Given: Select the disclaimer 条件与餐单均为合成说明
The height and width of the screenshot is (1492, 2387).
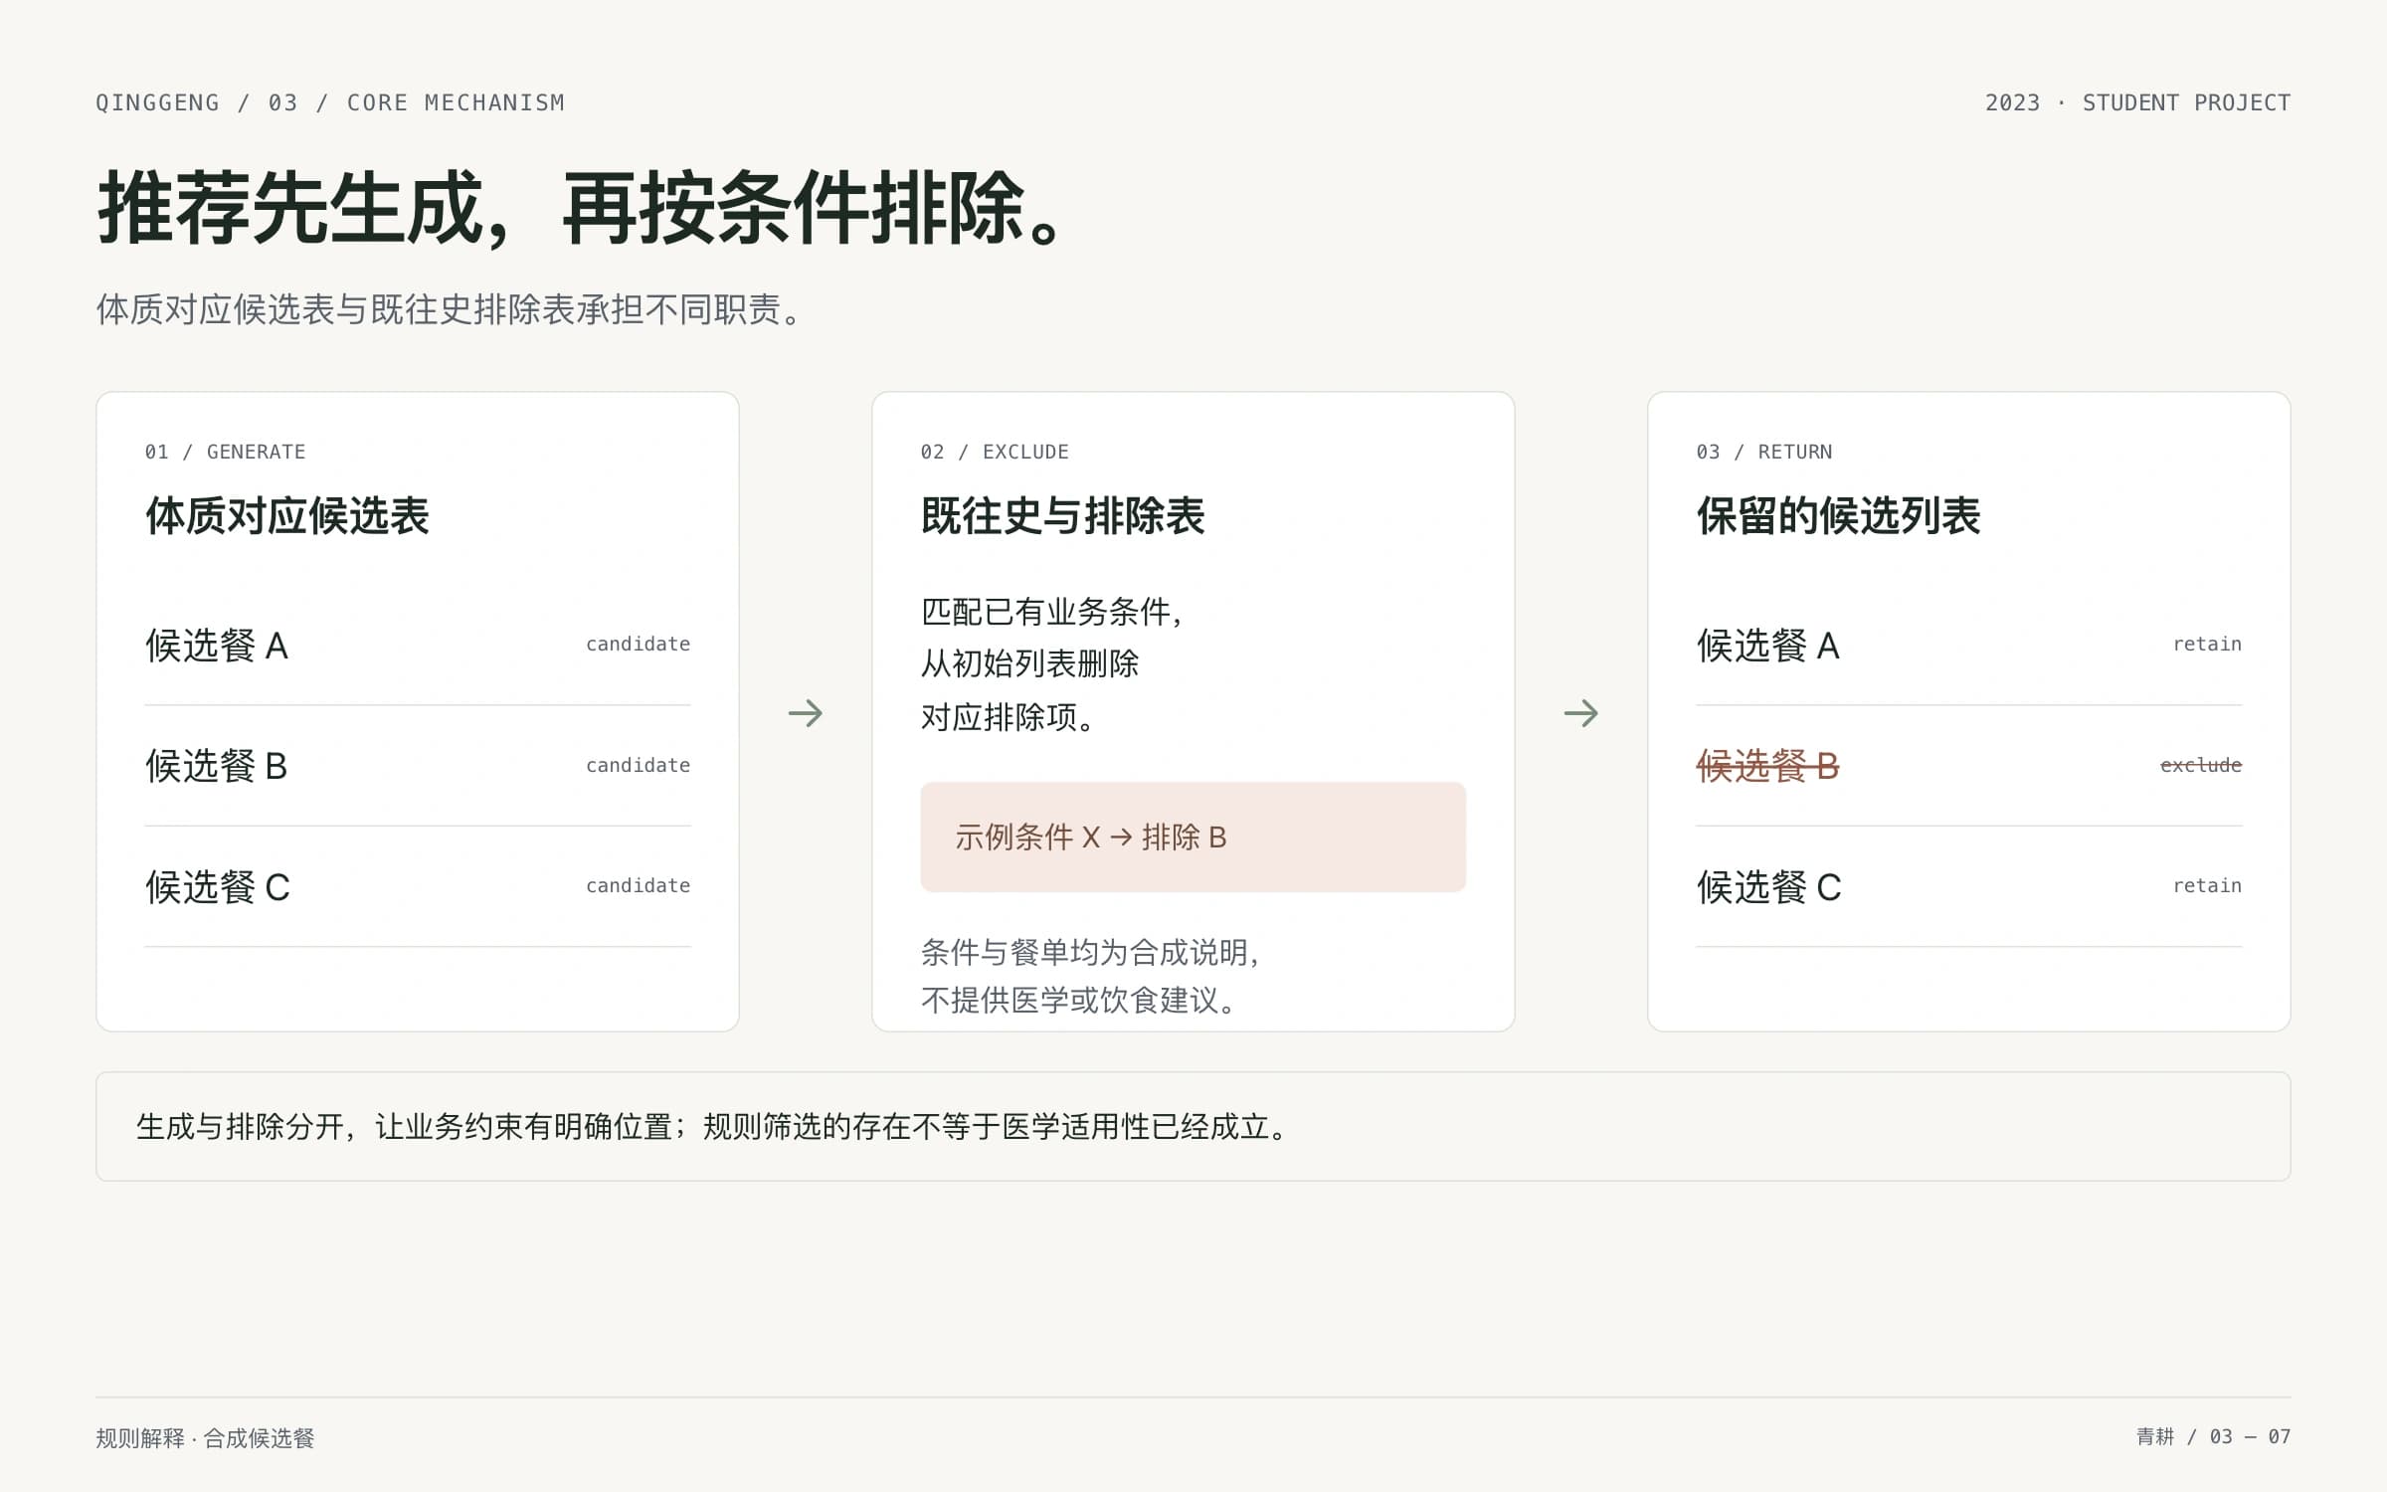Looking at the screenshot, I should (x=1091, y=976).
